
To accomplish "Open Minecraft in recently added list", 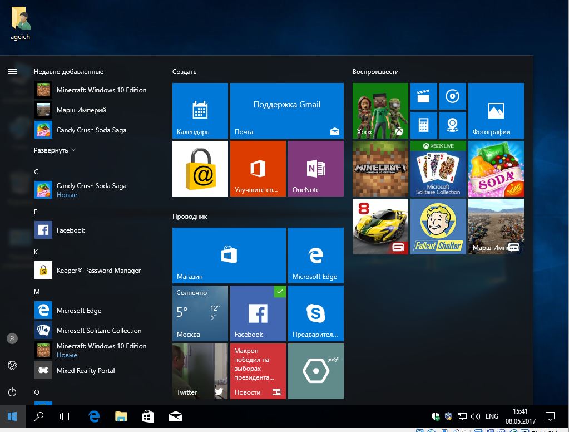I will pyautogui.click(x=95, y=90).
